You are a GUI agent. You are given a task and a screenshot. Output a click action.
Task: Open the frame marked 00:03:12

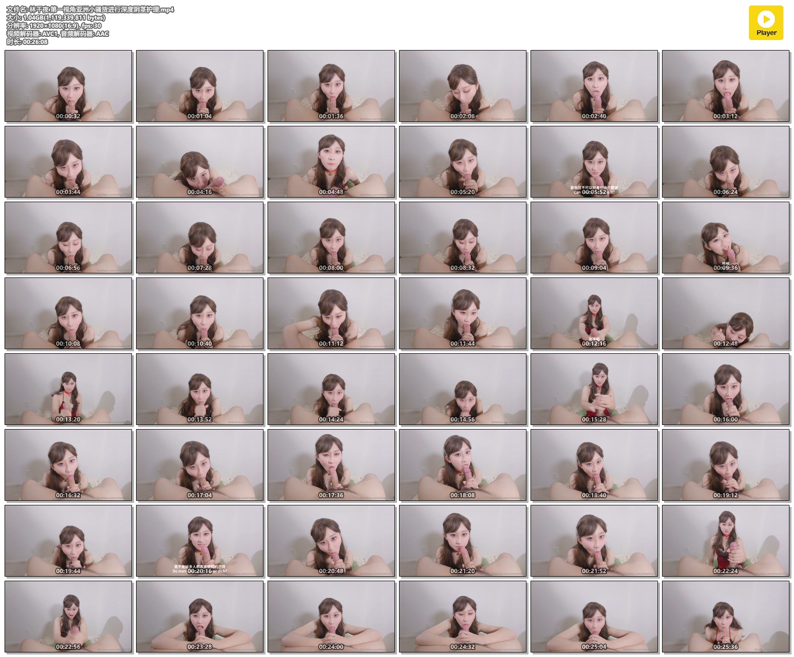point(725,86)
